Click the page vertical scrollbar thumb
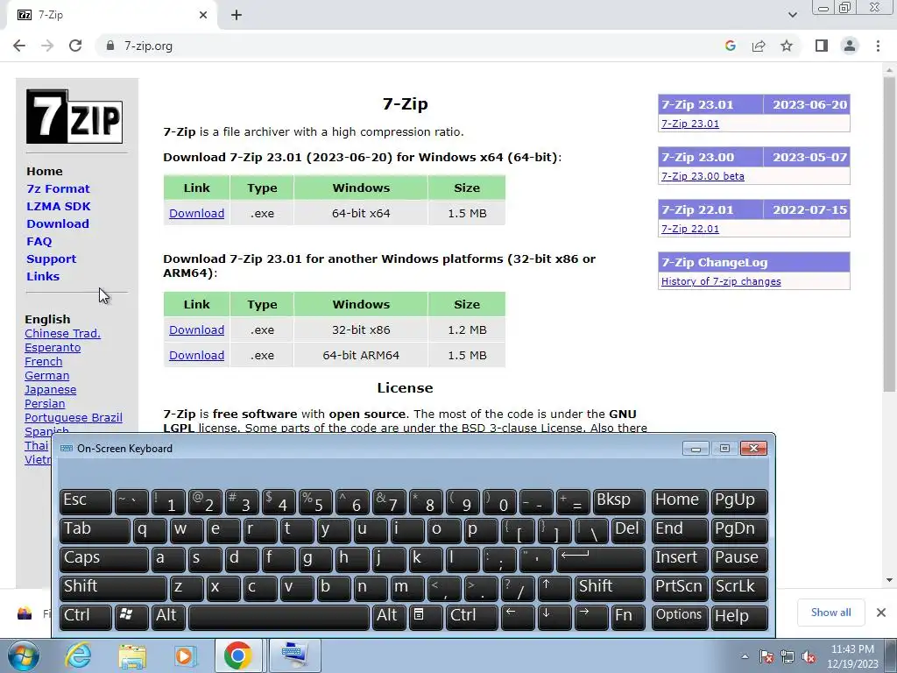The image size is (897, 673). pos(889,235)
